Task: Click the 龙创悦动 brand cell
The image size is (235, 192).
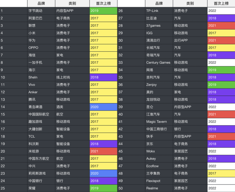Action: (159, 99)
